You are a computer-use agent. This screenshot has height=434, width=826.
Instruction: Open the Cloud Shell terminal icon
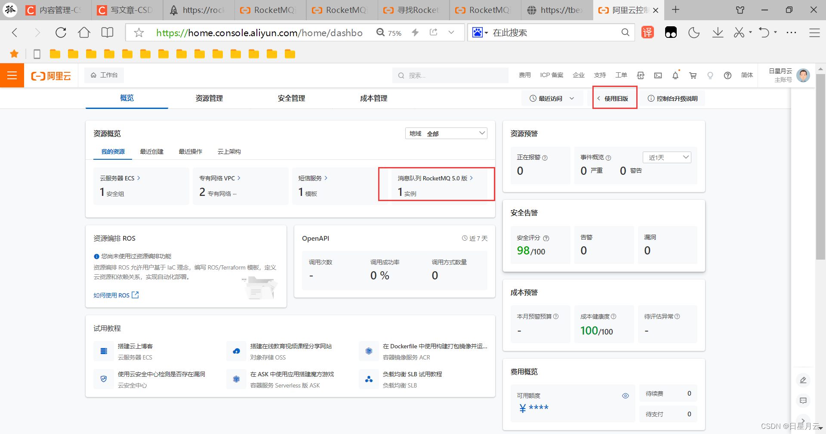point(658,75)
